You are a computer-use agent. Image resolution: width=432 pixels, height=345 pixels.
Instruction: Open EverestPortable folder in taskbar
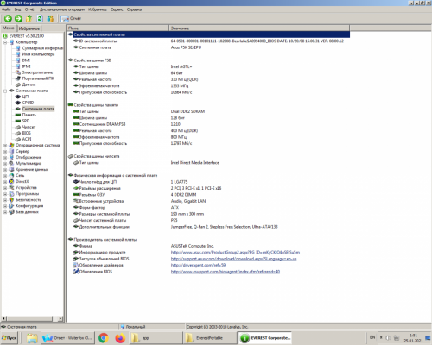coord(210,338)
